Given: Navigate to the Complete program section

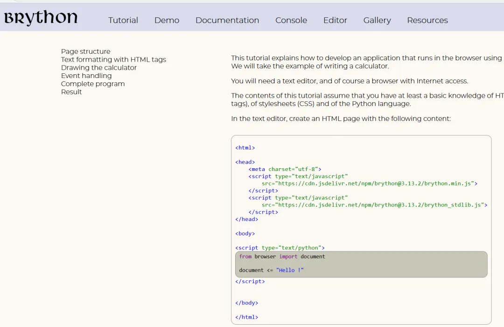Looking at the screenshot, I should [x=93, y=84].
